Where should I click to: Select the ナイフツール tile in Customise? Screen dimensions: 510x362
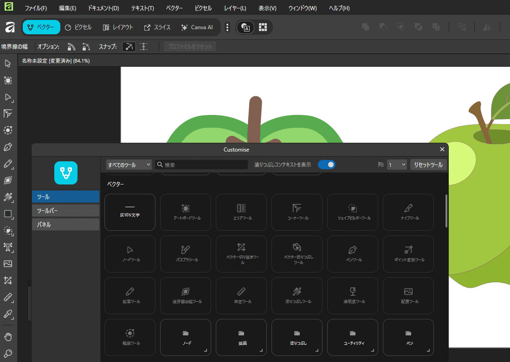click(x=408, y=212)
